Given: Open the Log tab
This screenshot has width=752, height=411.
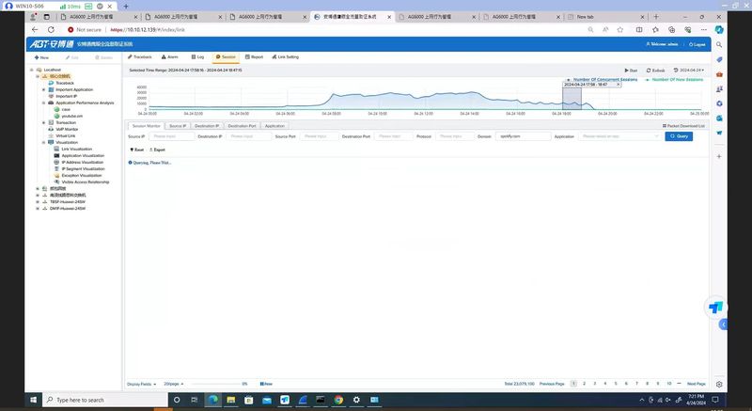Looking at the screenshot, I should (197, 57).
